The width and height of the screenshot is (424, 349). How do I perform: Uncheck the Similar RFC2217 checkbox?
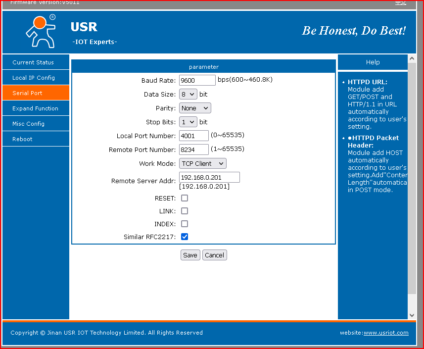pos(185,237)
